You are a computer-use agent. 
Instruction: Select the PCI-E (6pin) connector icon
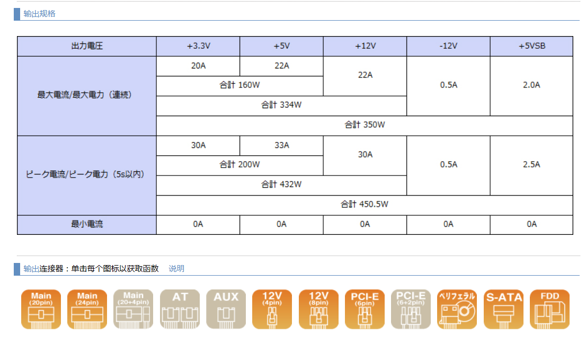pyautogui.click(x=365, y=309)
